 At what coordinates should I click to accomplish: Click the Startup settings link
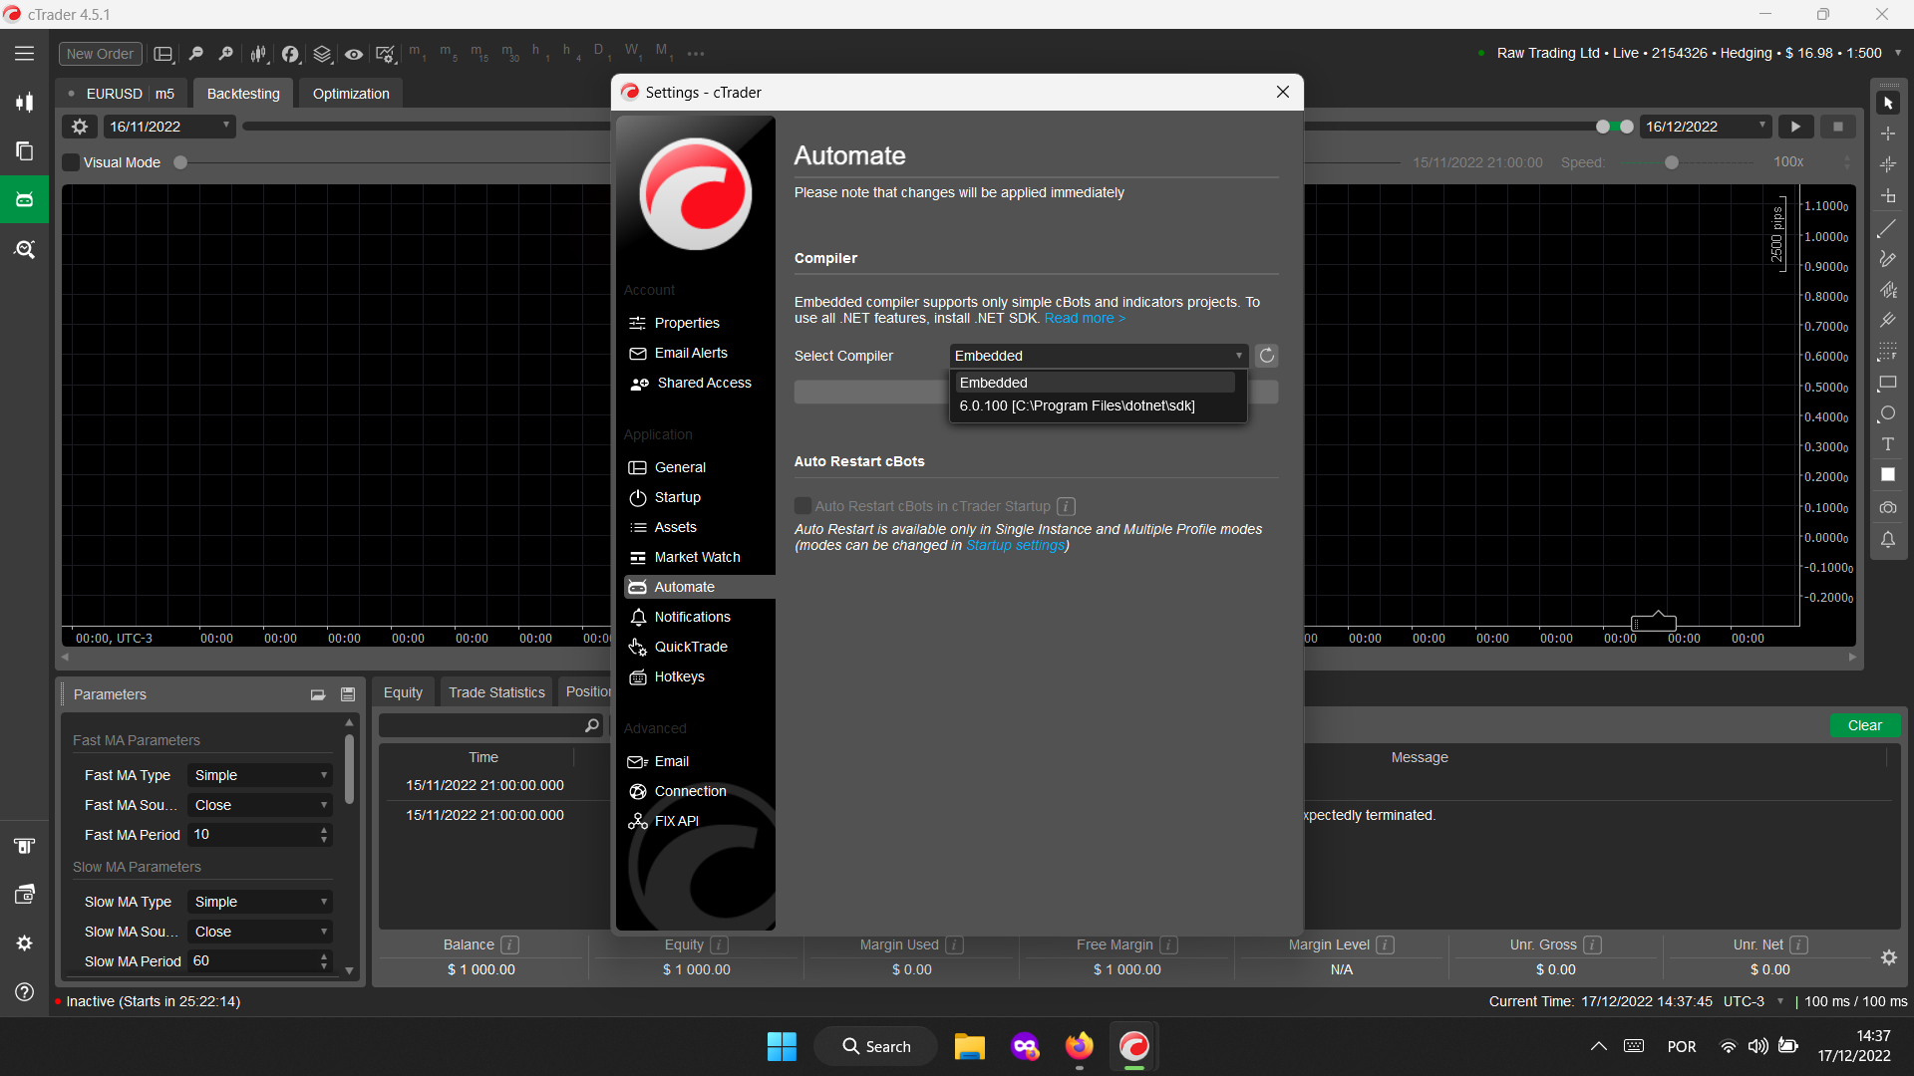1015,545
